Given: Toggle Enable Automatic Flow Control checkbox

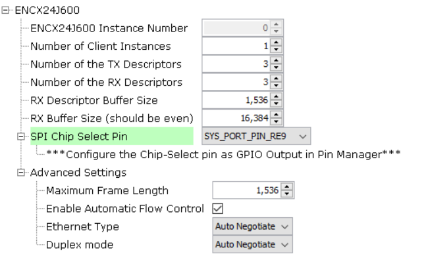Looking at the screenshot, I should point(218,209).
